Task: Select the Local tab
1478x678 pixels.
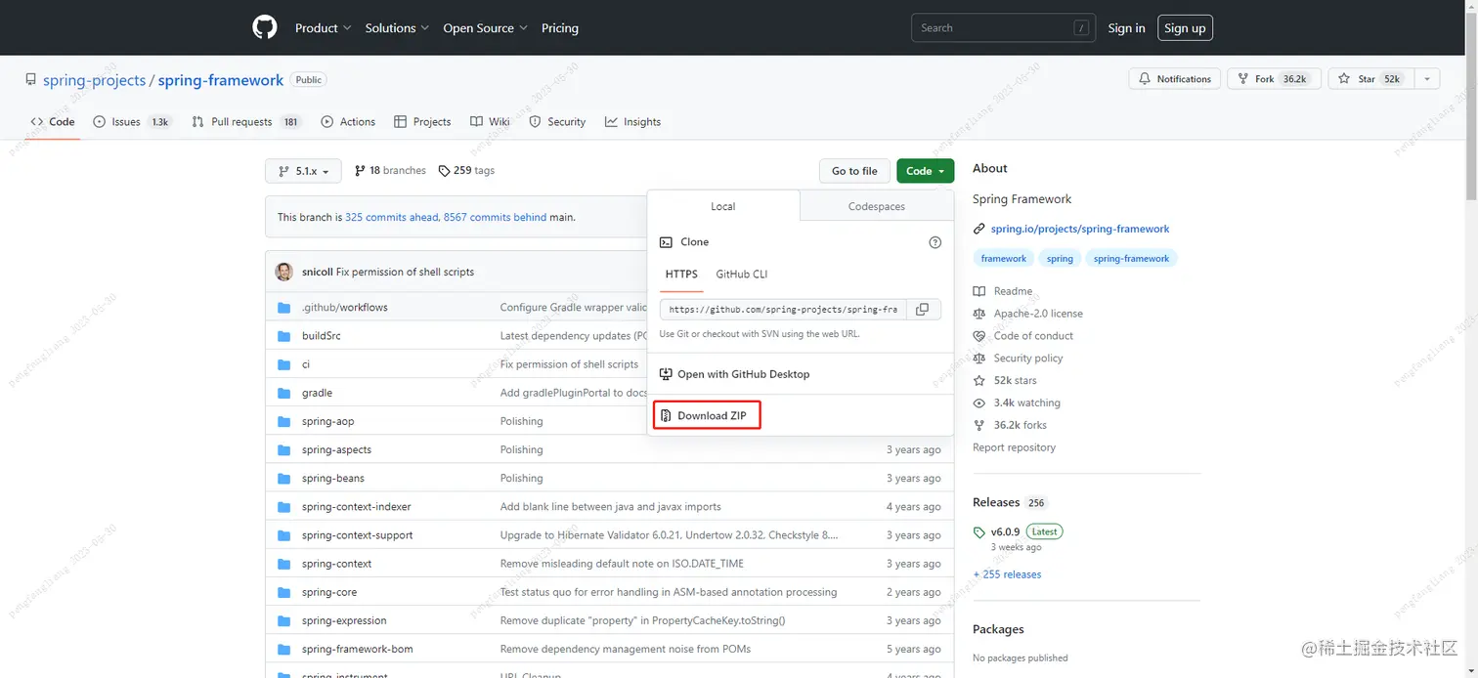Action: pyautogui.click(x=723, y=206)
